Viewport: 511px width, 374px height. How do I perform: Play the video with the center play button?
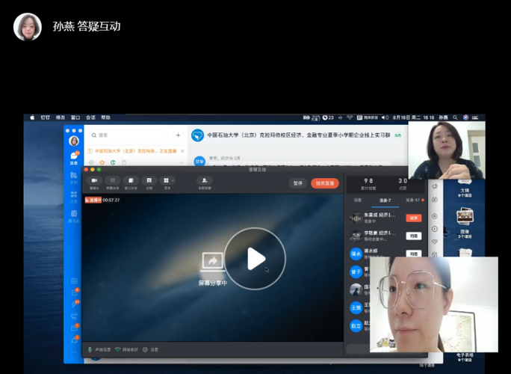click(x=255, y=259)
